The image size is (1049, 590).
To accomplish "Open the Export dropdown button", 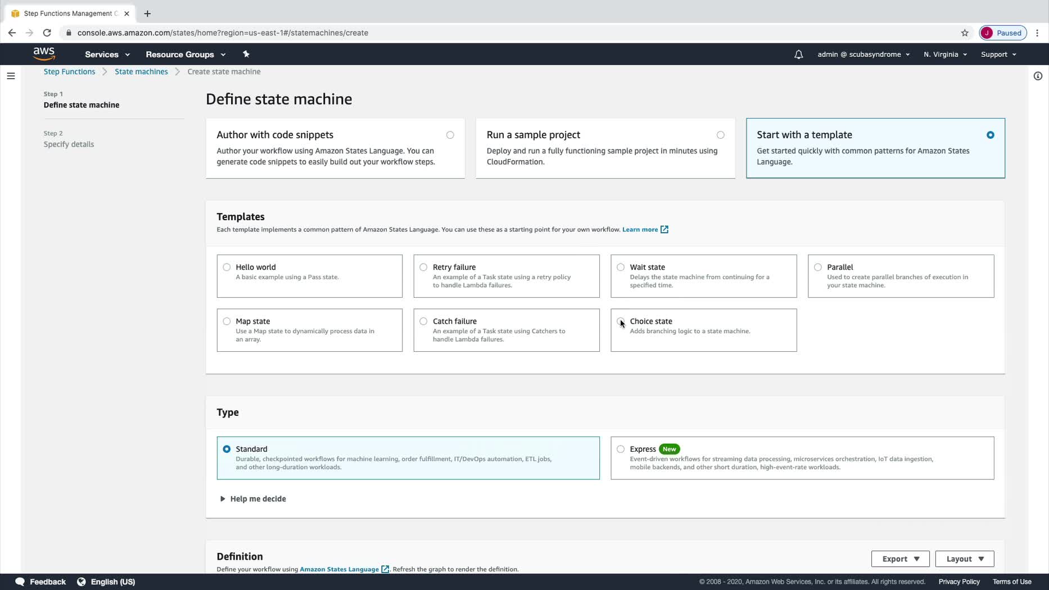I will [x=900, y=559].
